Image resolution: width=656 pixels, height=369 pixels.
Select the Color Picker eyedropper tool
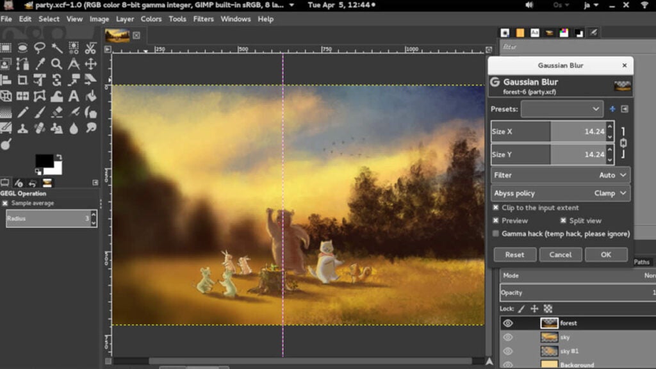pyautogui.click(x=40, y=64)
